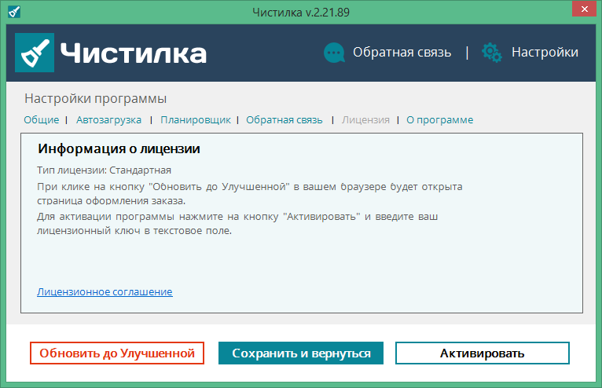
Task: Select the Лицензия tab
Action: [x=365, y=120]
